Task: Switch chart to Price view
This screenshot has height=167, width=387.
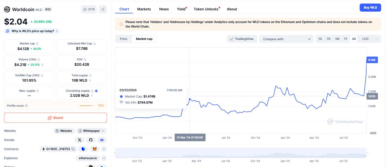Action: (x=124, y=39)
